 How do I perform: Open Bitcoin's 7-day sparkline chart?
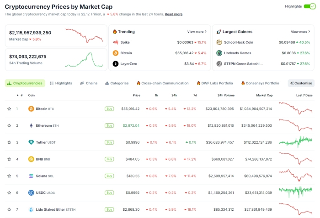point(296,109)
